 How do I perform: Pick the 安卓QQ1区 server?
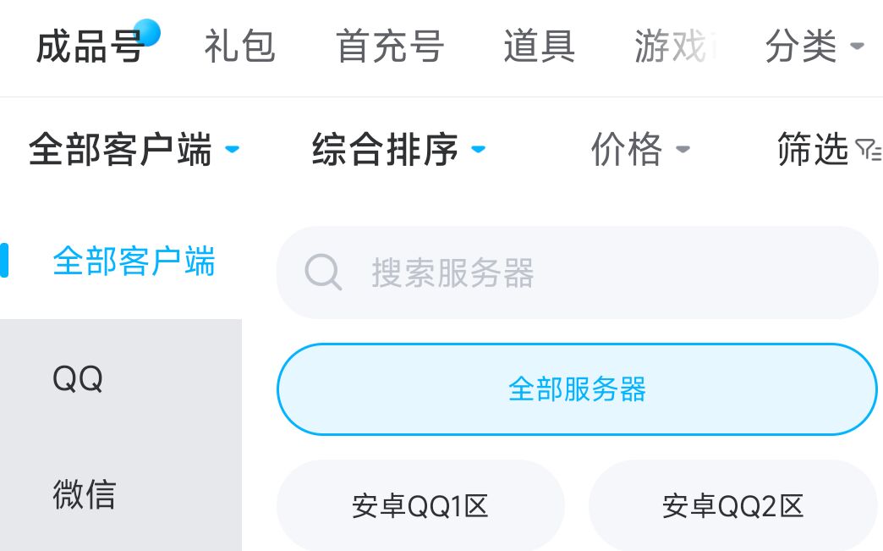pos(420,506)
